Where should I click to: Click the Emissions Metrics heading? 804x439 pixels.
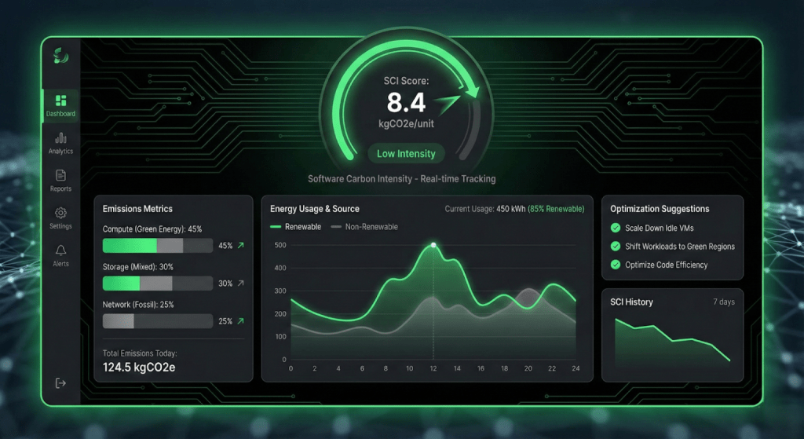137,209
